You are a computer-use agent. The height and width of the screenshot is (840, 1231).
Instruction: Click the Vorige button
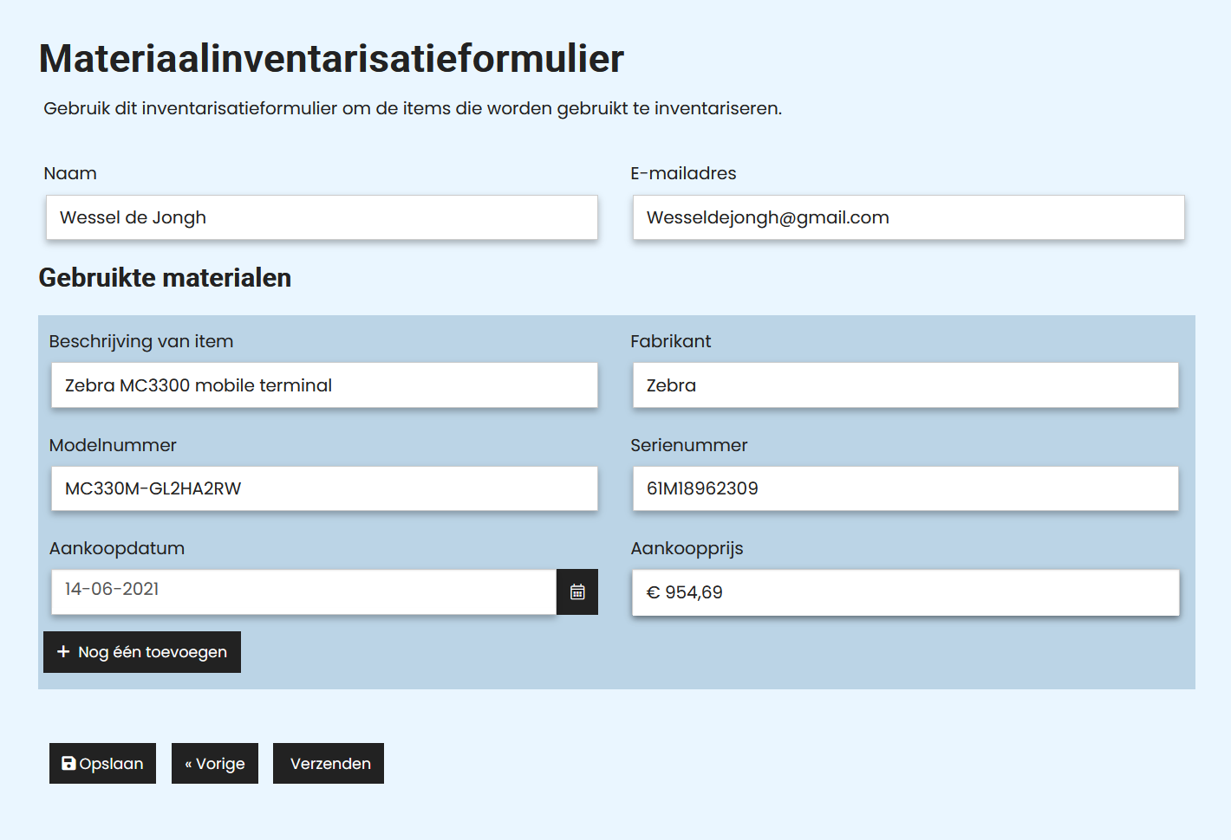pyautogui.click(x=214, y=763)
